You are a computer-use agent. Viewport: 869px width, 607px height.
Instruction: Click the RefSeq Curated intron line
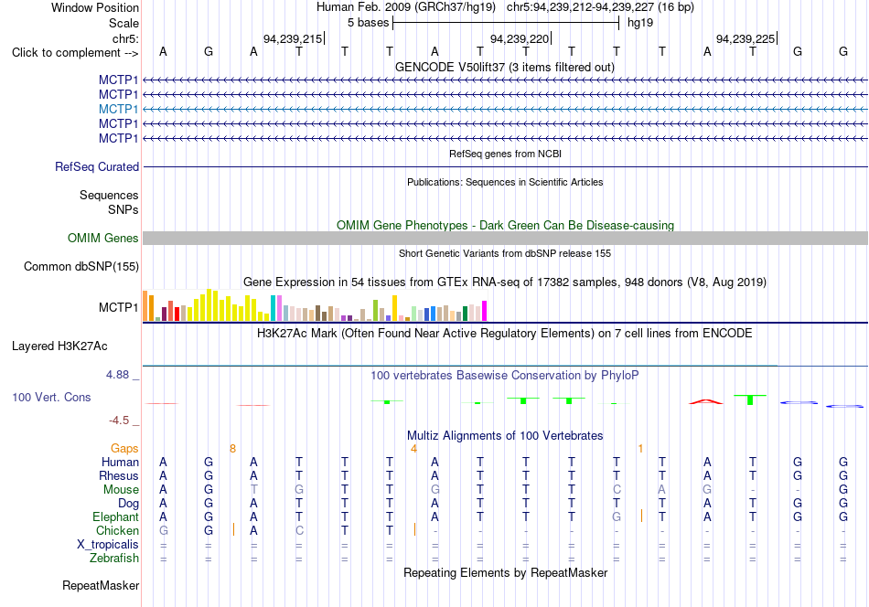tap(505, 166)
